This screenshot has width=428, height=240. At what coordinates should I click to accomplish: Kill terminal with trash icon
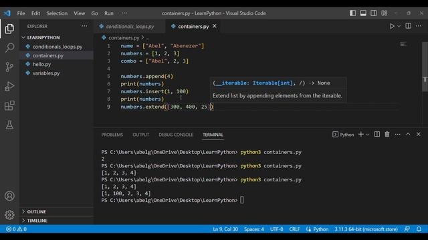tap(387, 135)
